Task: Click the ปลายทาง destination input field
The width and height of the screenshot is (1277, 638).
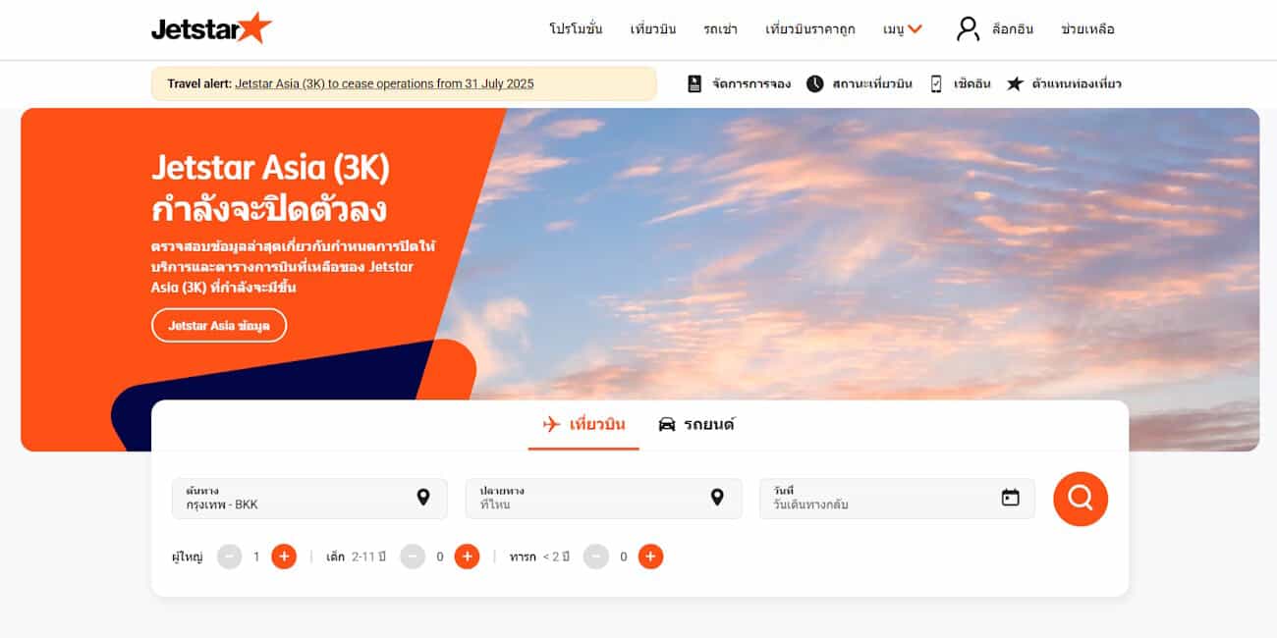Action: point(603,498)
